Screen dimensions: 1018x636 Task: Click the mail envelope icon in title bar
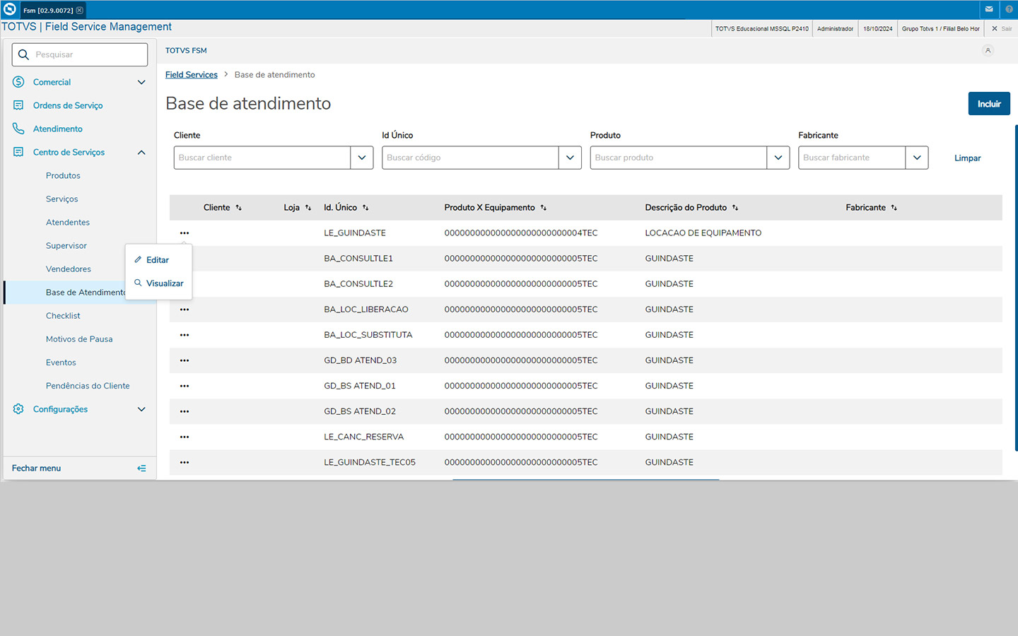pos(988,9)
